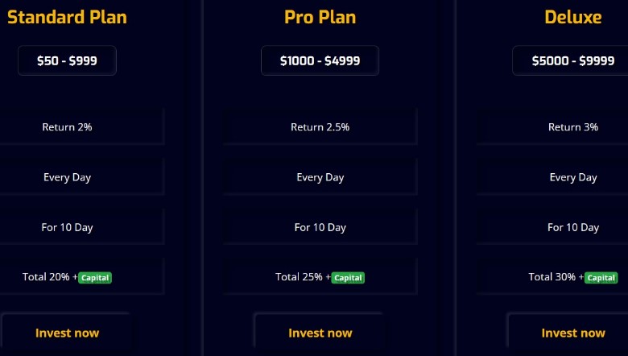Select the Return 2% row
Image resolution: width=628 pixels, height=356 pixels.
(81, 126)
